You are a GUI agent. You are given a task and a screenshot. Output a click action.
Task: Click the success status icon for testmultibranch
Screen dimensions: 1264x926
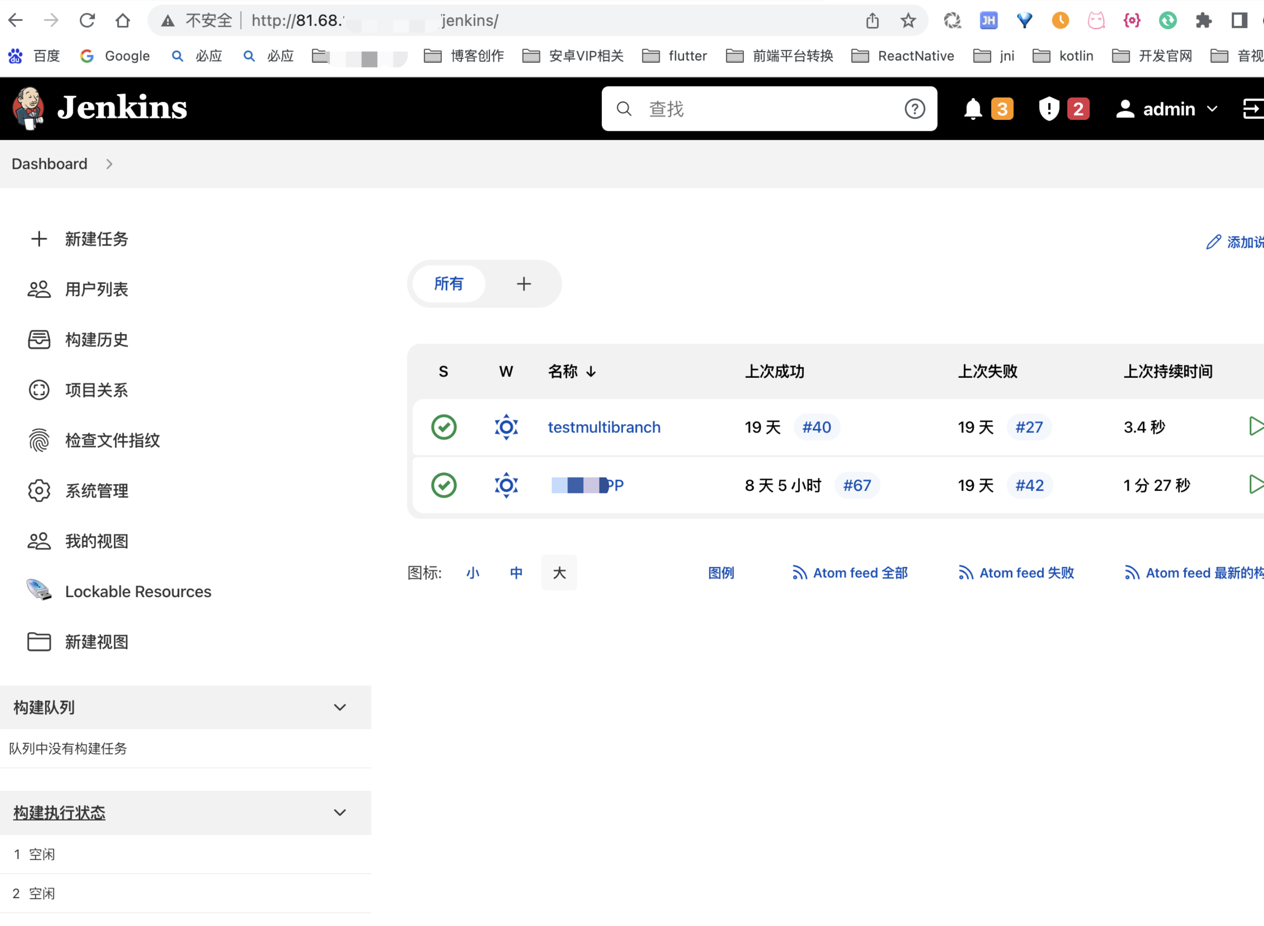coord(443,427)
